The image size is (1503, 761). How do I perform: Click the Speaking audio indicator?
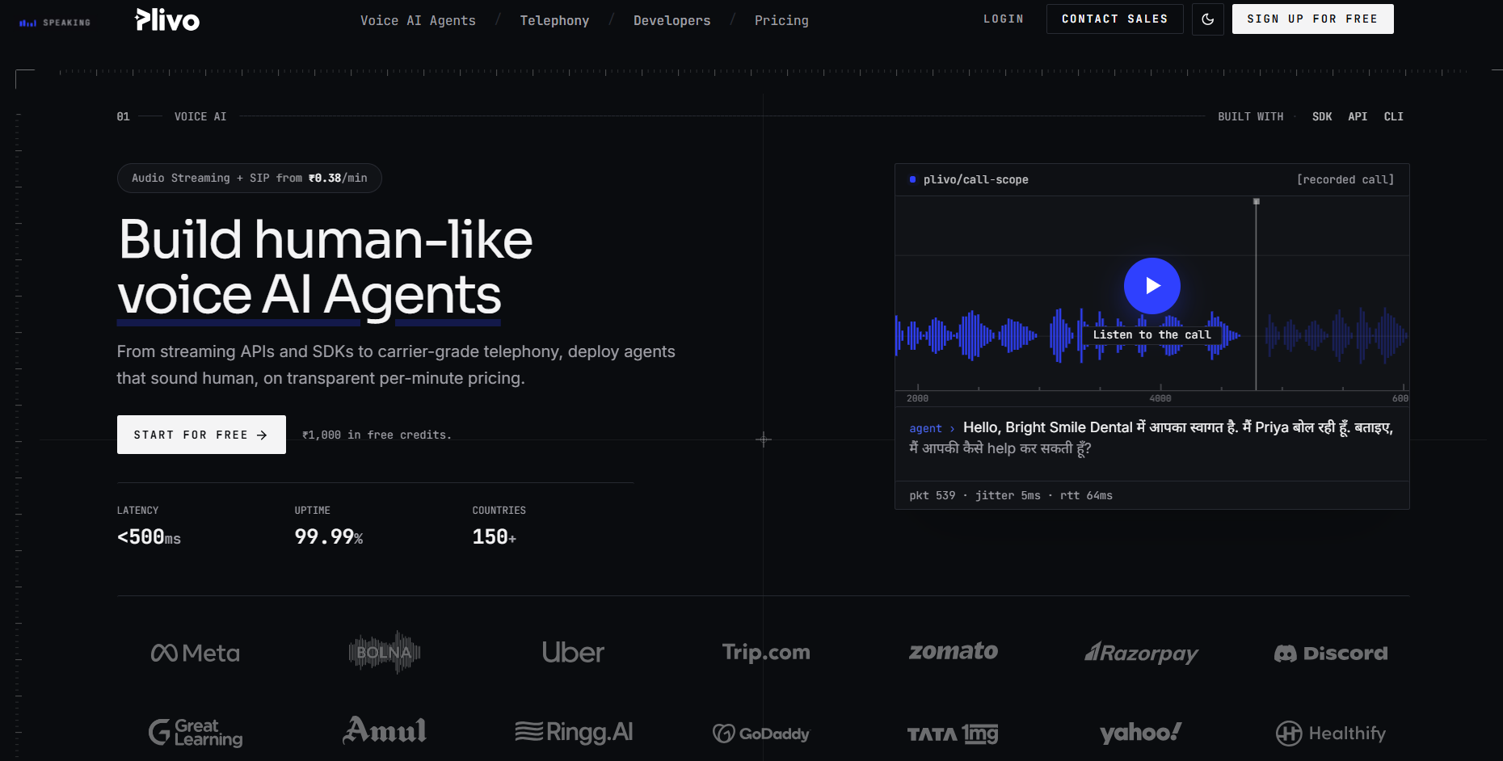[55, 23]
